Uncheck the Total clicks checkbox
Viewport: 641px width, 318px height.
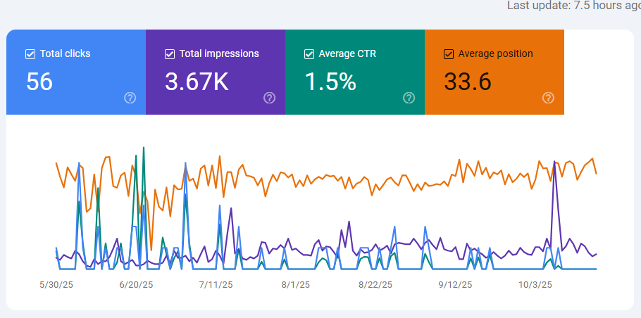(30, 53)
